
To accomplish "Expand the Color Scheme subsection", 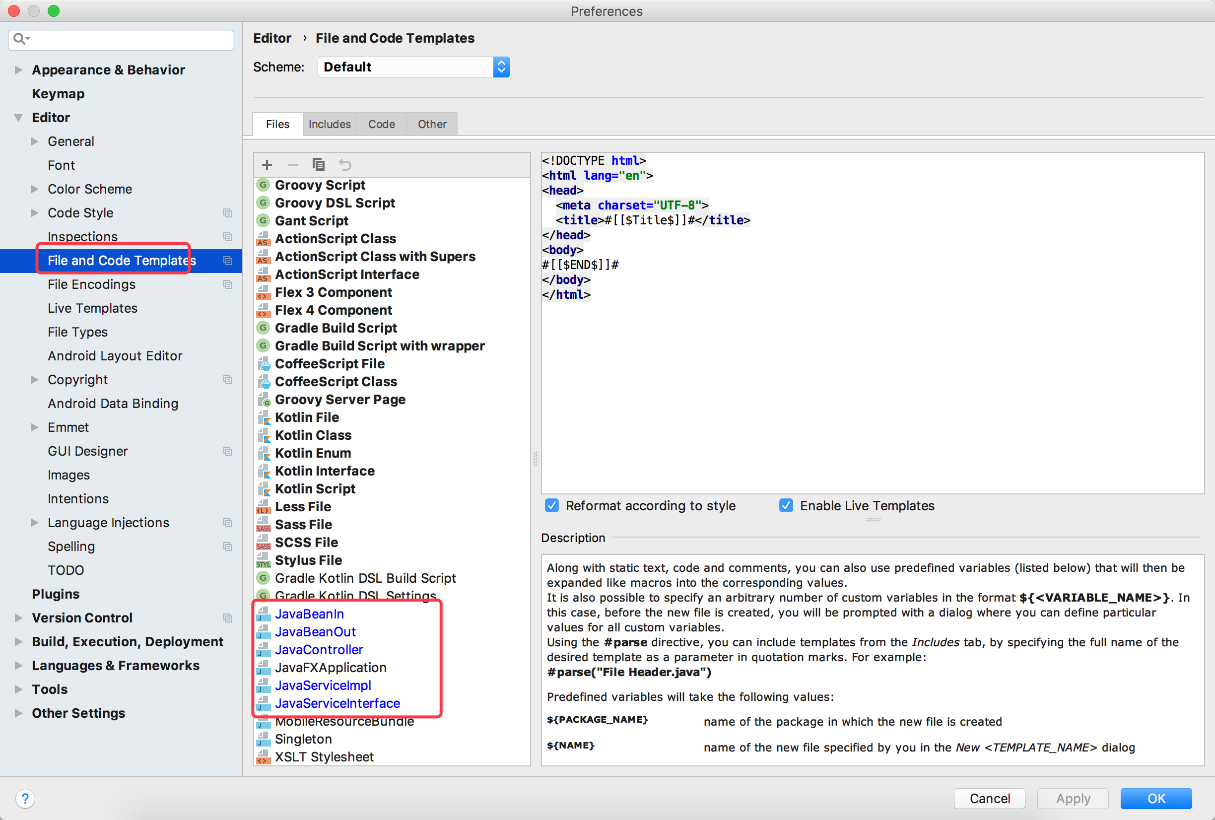I will (x=35, y=189).
